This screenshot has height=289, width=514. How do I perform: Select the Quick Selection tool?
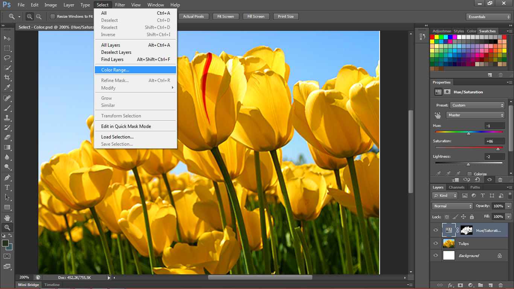tap(7, 68)
